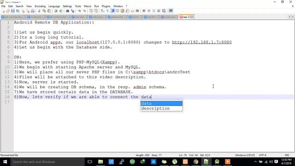This screenshot has height=166, width=295.
Task: Save the recorded macro icon
Action: [x=164, y=11]
